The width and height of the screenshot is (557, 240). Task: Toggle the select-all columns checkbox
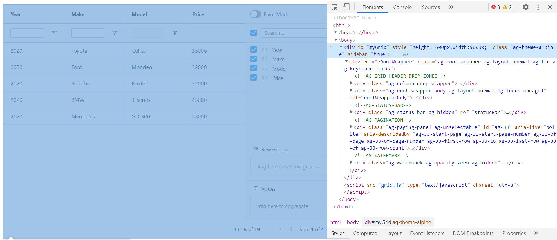[x=254, y=33]
